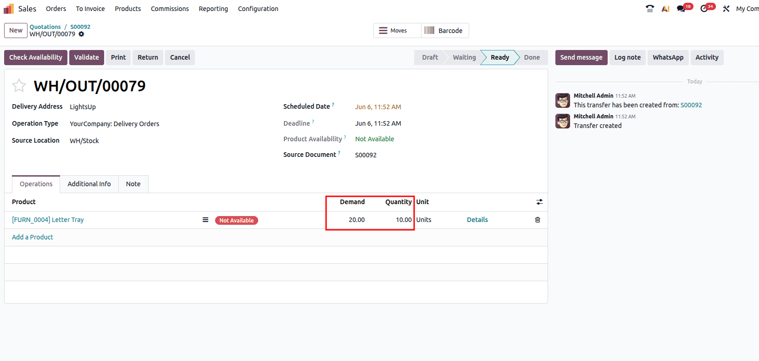Screen dimensions: 759x361
Task: Click Send message in chatter
Action: 581,57
